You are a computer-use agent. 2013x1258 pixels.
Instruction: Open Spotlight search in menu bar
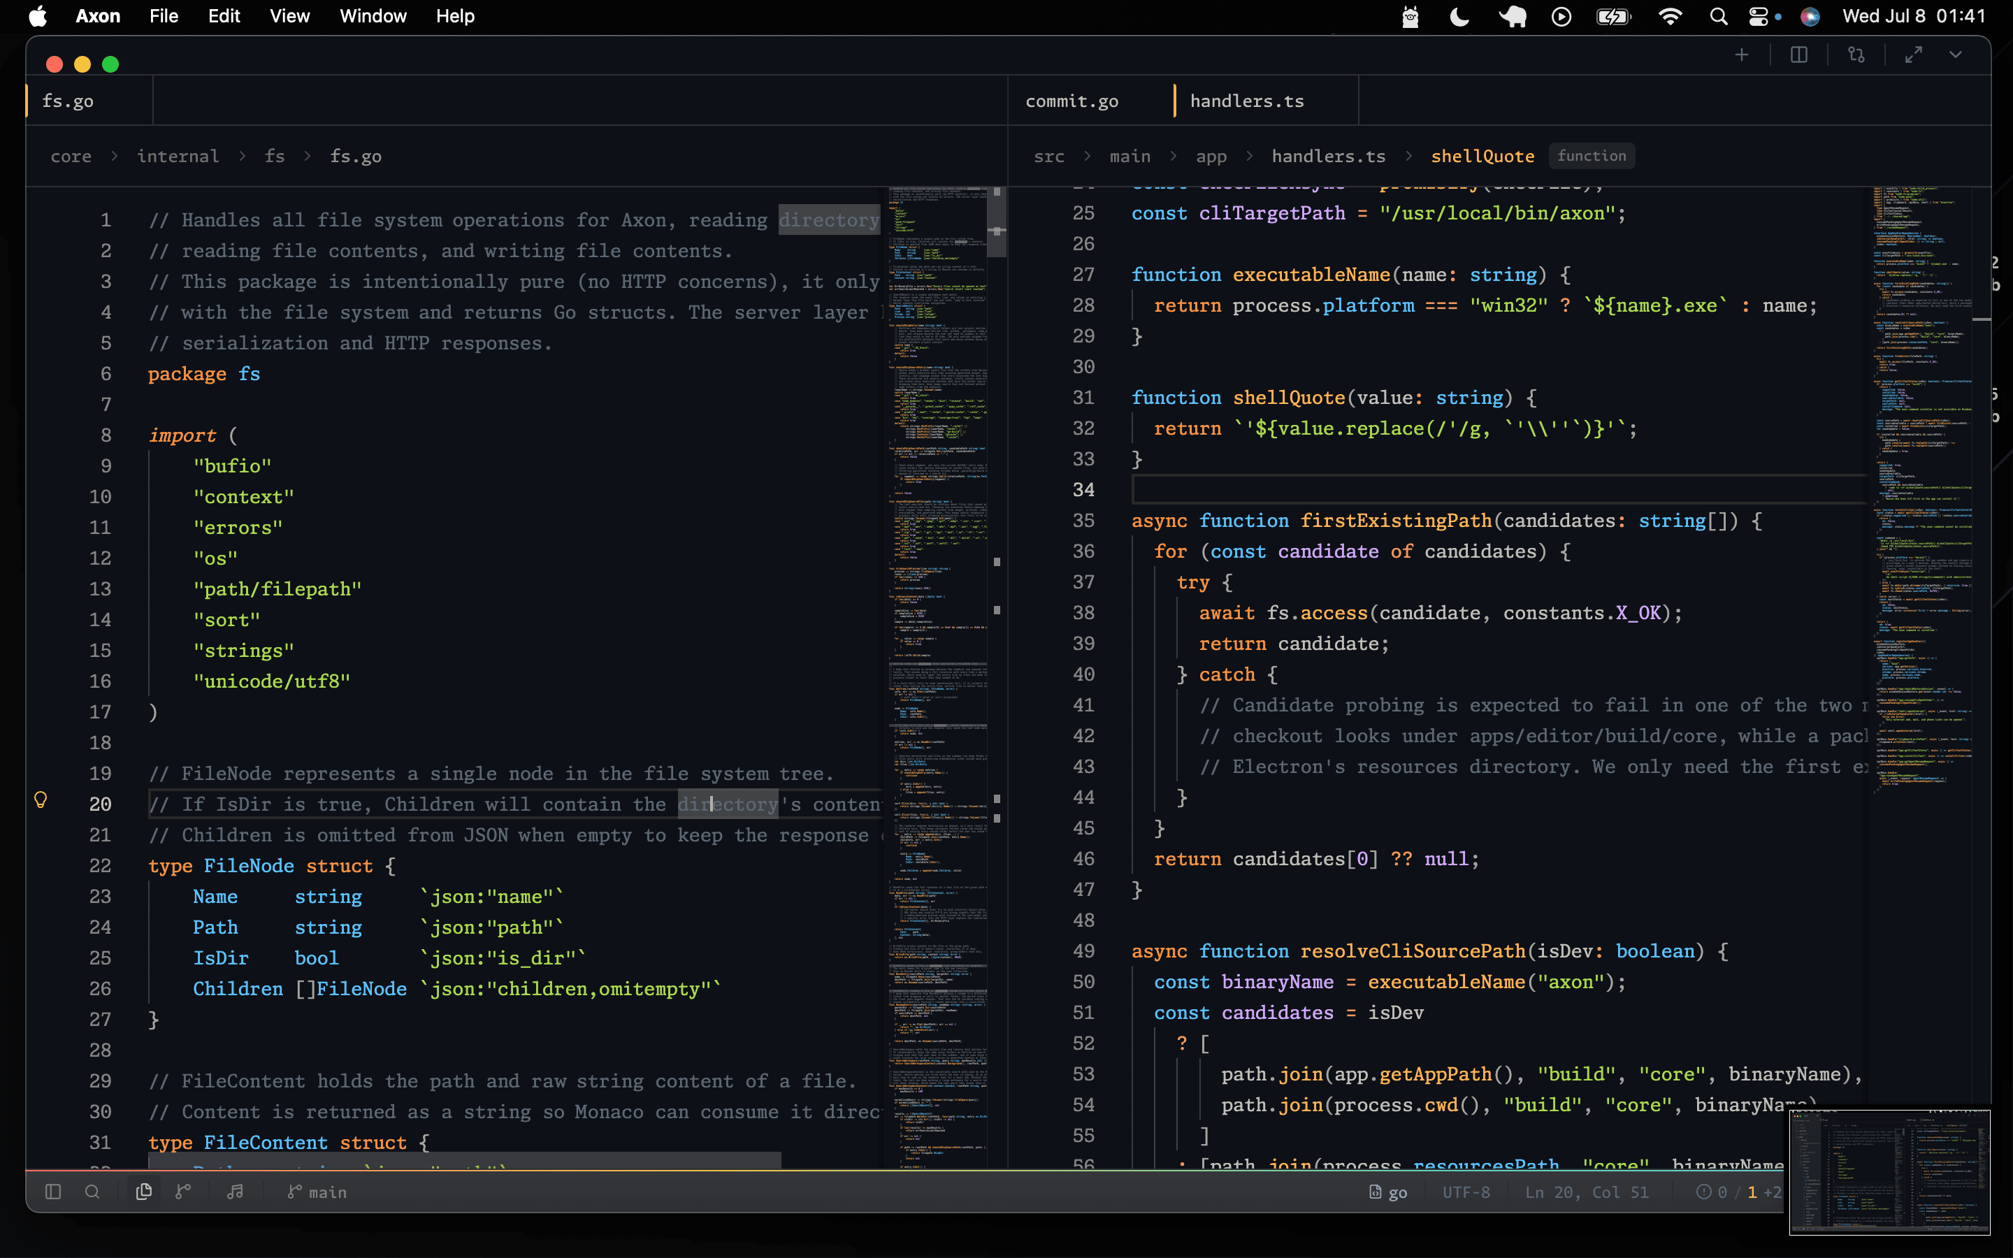(x=1719, y=17)
